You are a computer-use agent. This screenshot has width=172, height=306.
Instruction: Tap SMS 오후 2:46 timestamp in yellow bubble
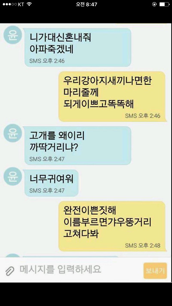pos(143,115)
